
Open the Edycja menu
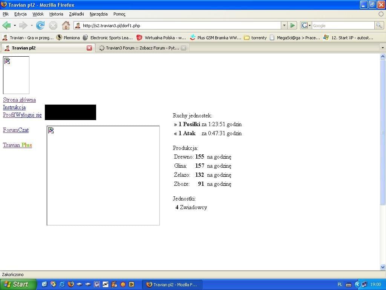tap(20, 14)
